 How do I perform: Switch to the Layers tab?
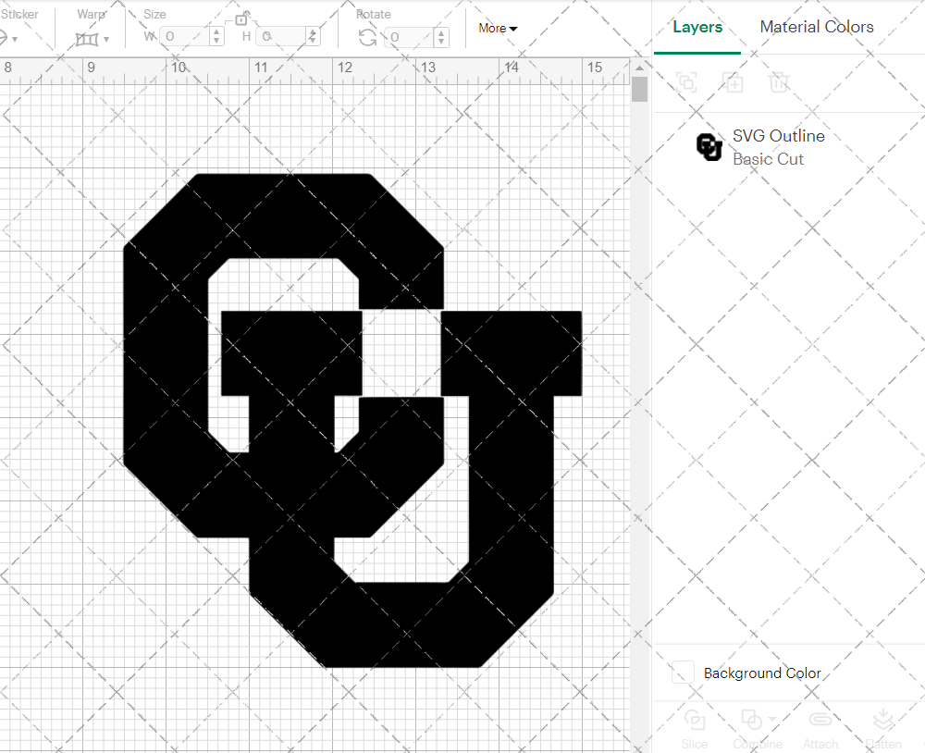click(x=697, y=27)
